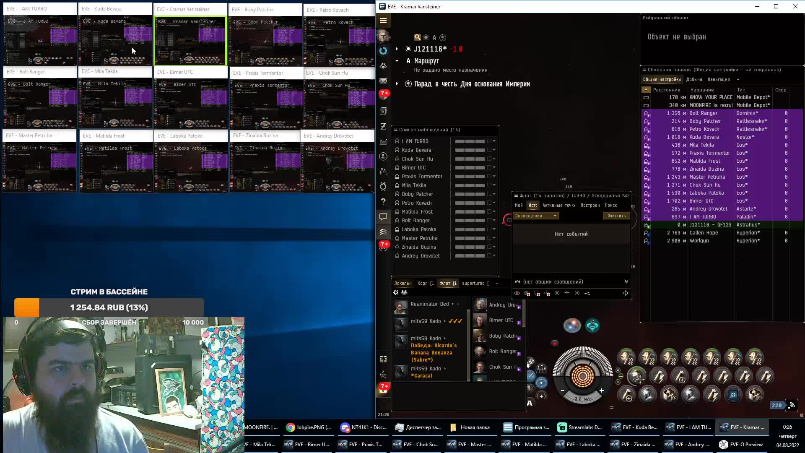Screen dimensions: 805x453
Task: Toggle the checkbox next to Bimer UTC in the watch list
Action: (x=489, y=168)
